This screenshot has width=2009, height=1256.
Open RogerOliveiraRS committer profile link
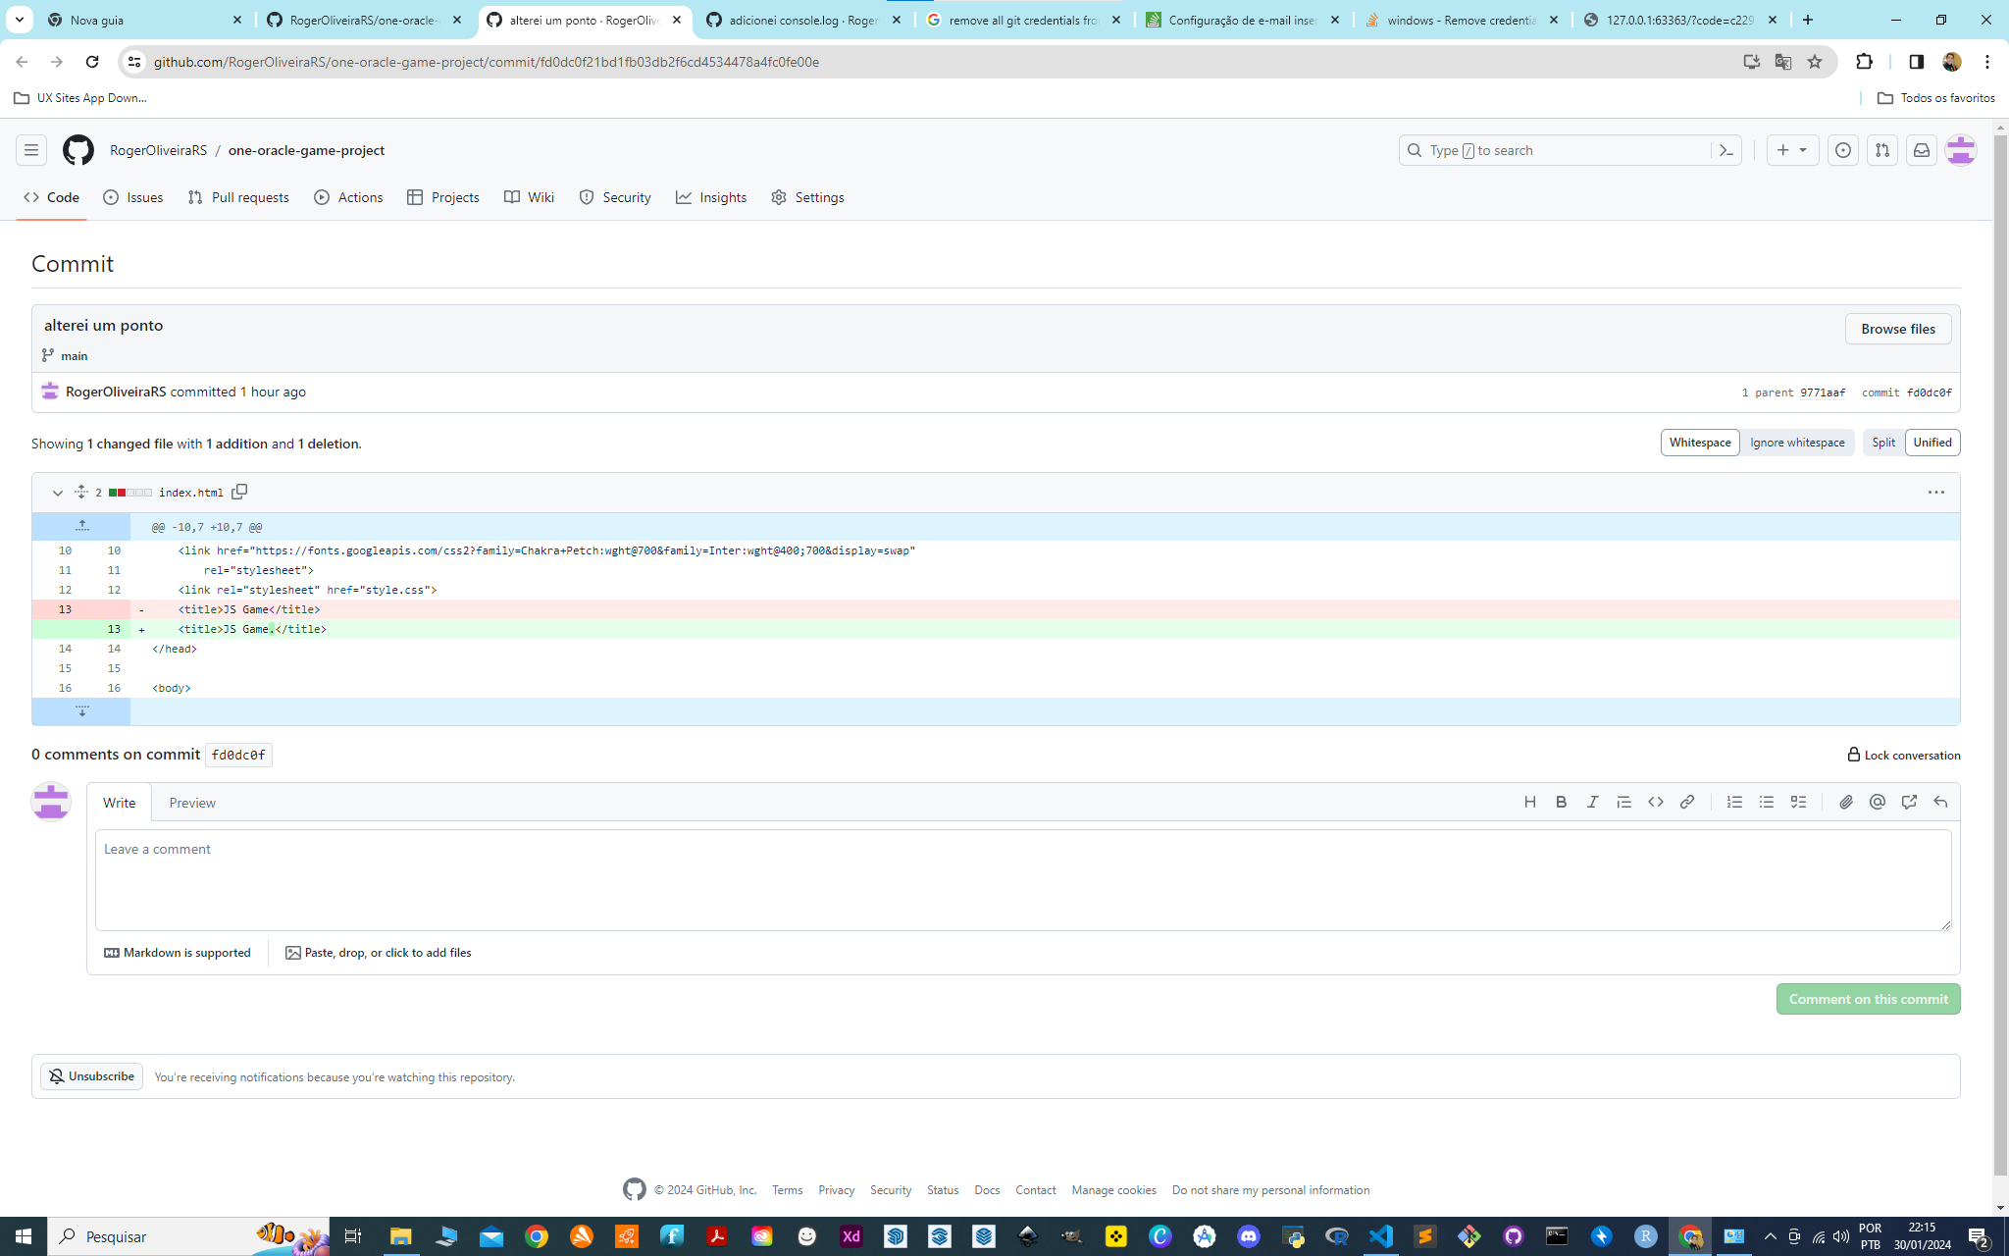click(x=116, y=392)
